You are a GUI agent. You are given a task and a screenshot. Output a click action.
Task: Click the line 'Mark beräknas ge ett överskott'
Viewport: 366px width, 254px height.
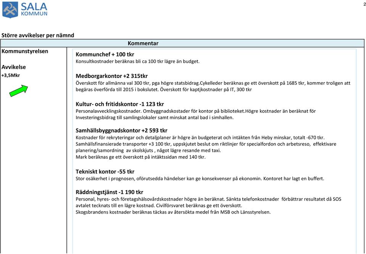(x=140, y=157)
